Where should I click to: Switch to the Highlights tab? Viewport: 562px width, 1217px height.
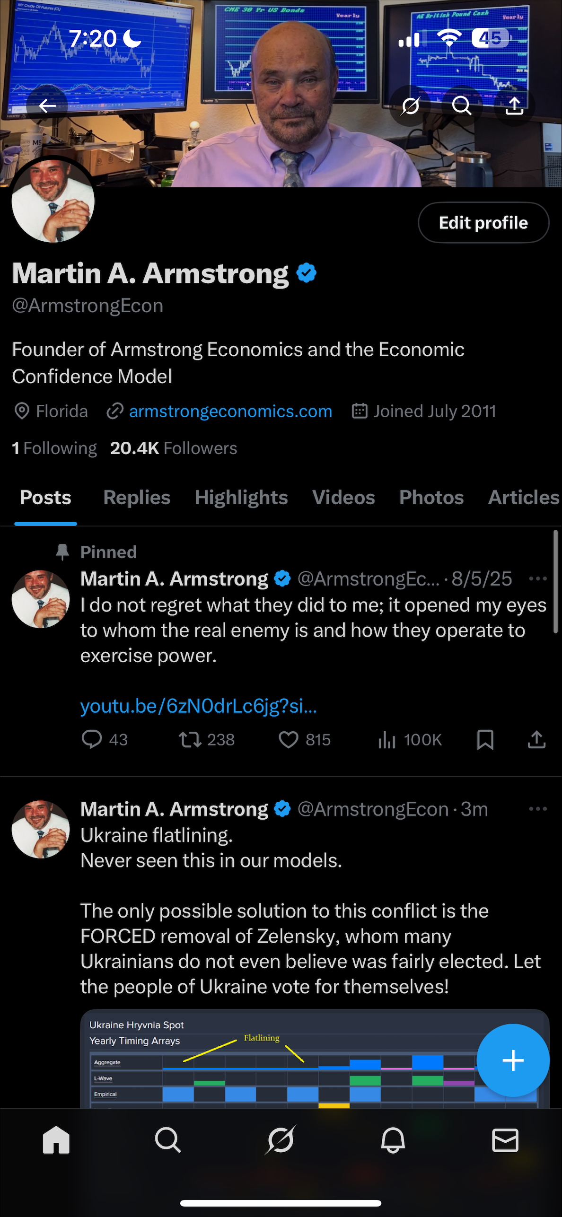[x=241, y=498]
